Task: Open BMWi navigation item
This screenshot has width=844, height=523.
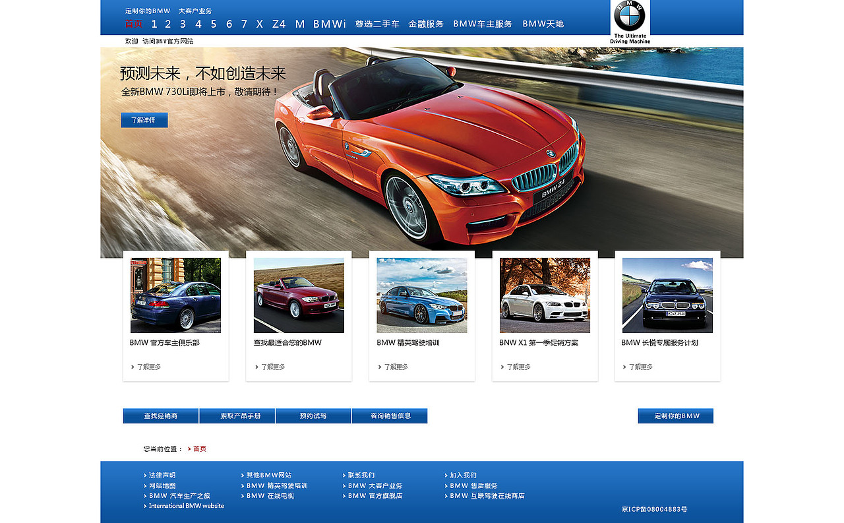Action: click(x=330, y=24)
